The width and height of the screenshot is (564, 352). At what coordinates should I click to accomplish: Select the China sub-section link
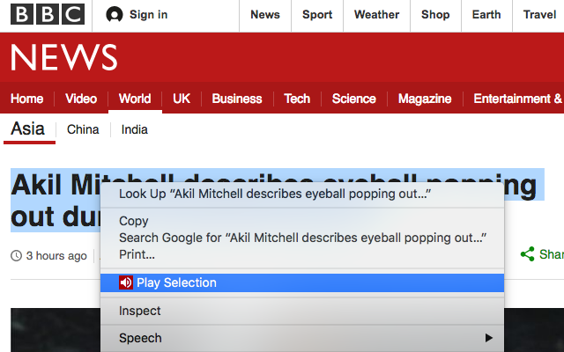83,129
